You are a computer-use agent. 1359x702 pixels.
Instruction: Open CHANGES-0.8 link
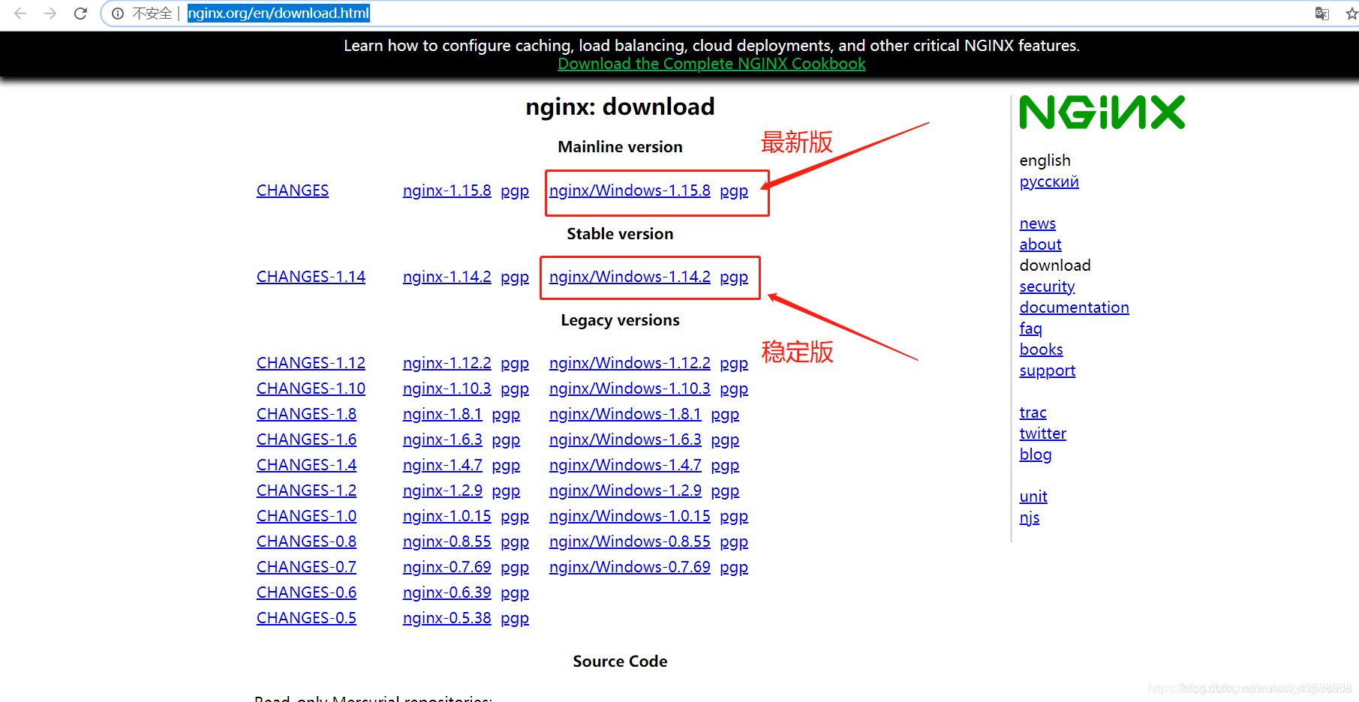[306, 541]
